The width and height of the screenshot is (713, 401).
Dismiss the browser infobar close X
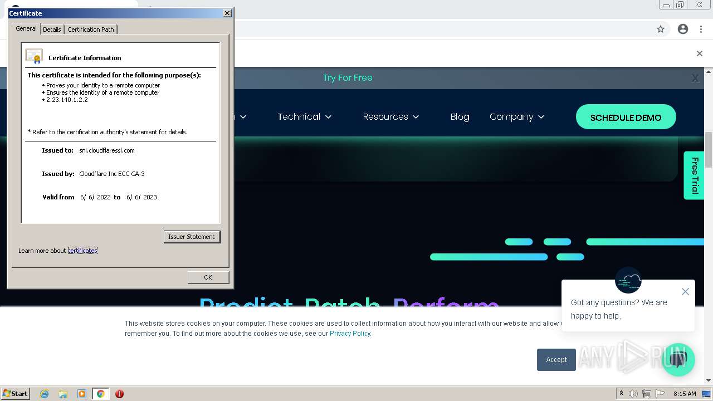coord(700,53)
